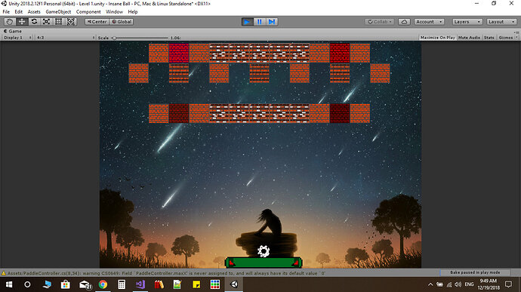Toggle the Stats overlay

[x=489, y=38]
